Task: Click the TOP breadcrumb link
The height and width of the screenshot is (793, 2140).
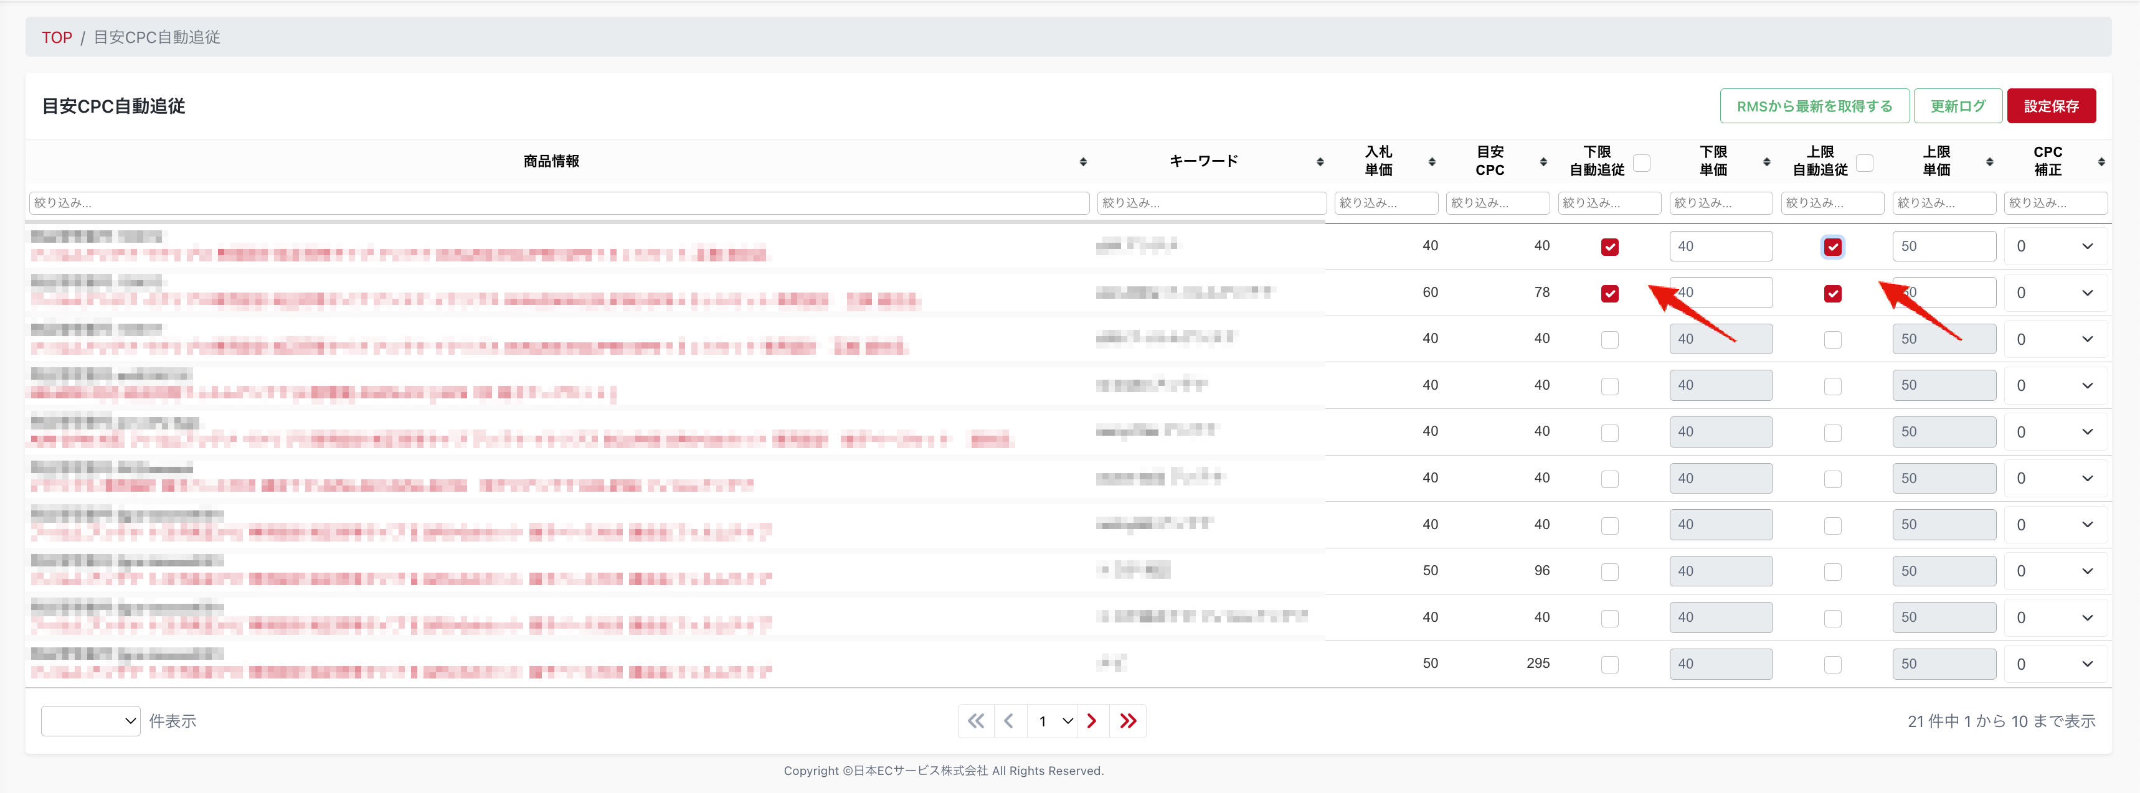Action: point(57,37)
